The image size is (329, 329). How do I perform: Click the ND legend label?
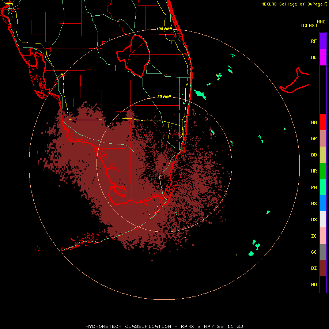(314, 284)
